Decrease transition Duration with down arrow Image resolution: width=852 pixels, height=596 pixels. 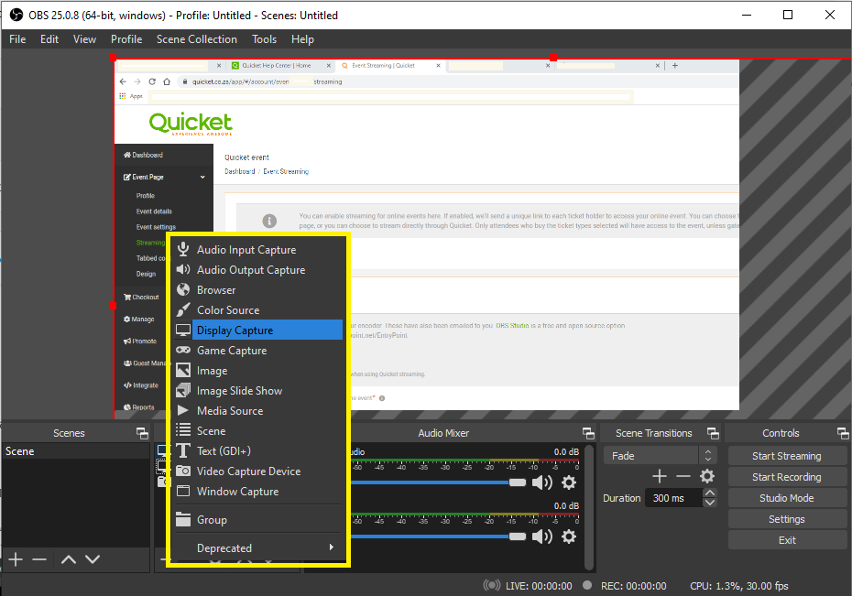click(710, 503)
